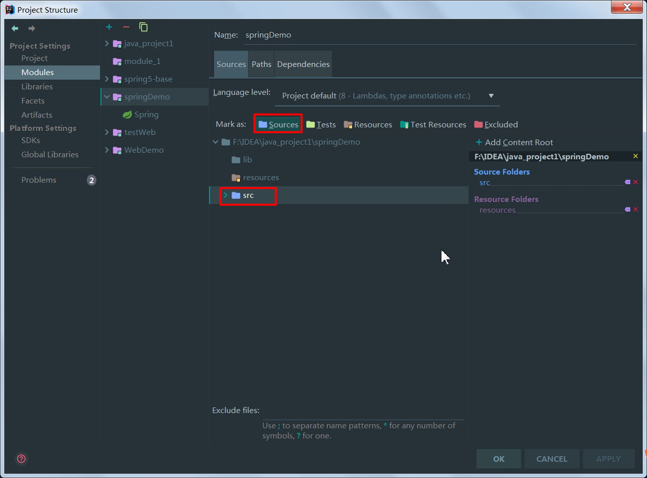Select the spring5-base module
647x478 pixels.
pos(148,79)
